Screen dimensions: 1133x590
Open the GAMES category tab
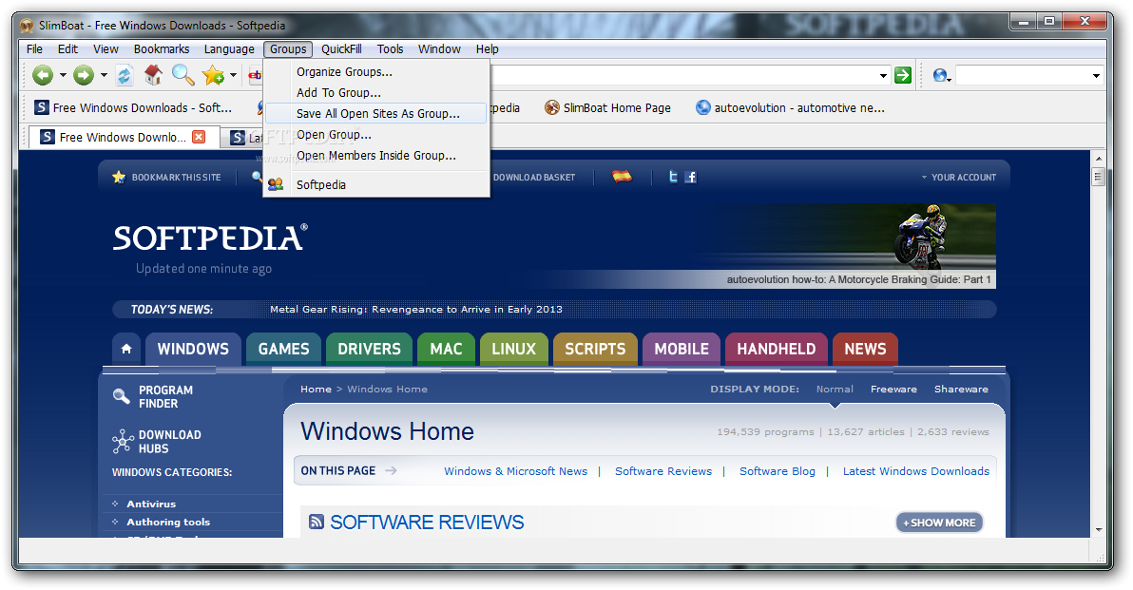point(283,349)
